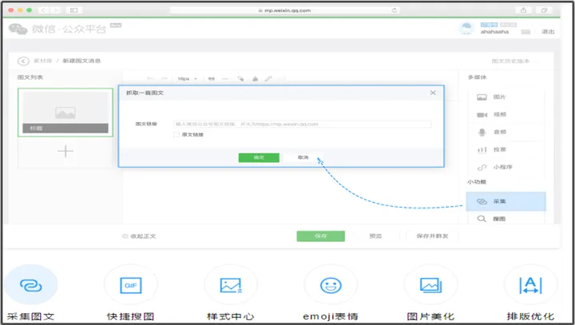The width and height of the screenshot is (575, 325).
Task: Enable the 原文链接 checkbox
Action: click(176, 134)
